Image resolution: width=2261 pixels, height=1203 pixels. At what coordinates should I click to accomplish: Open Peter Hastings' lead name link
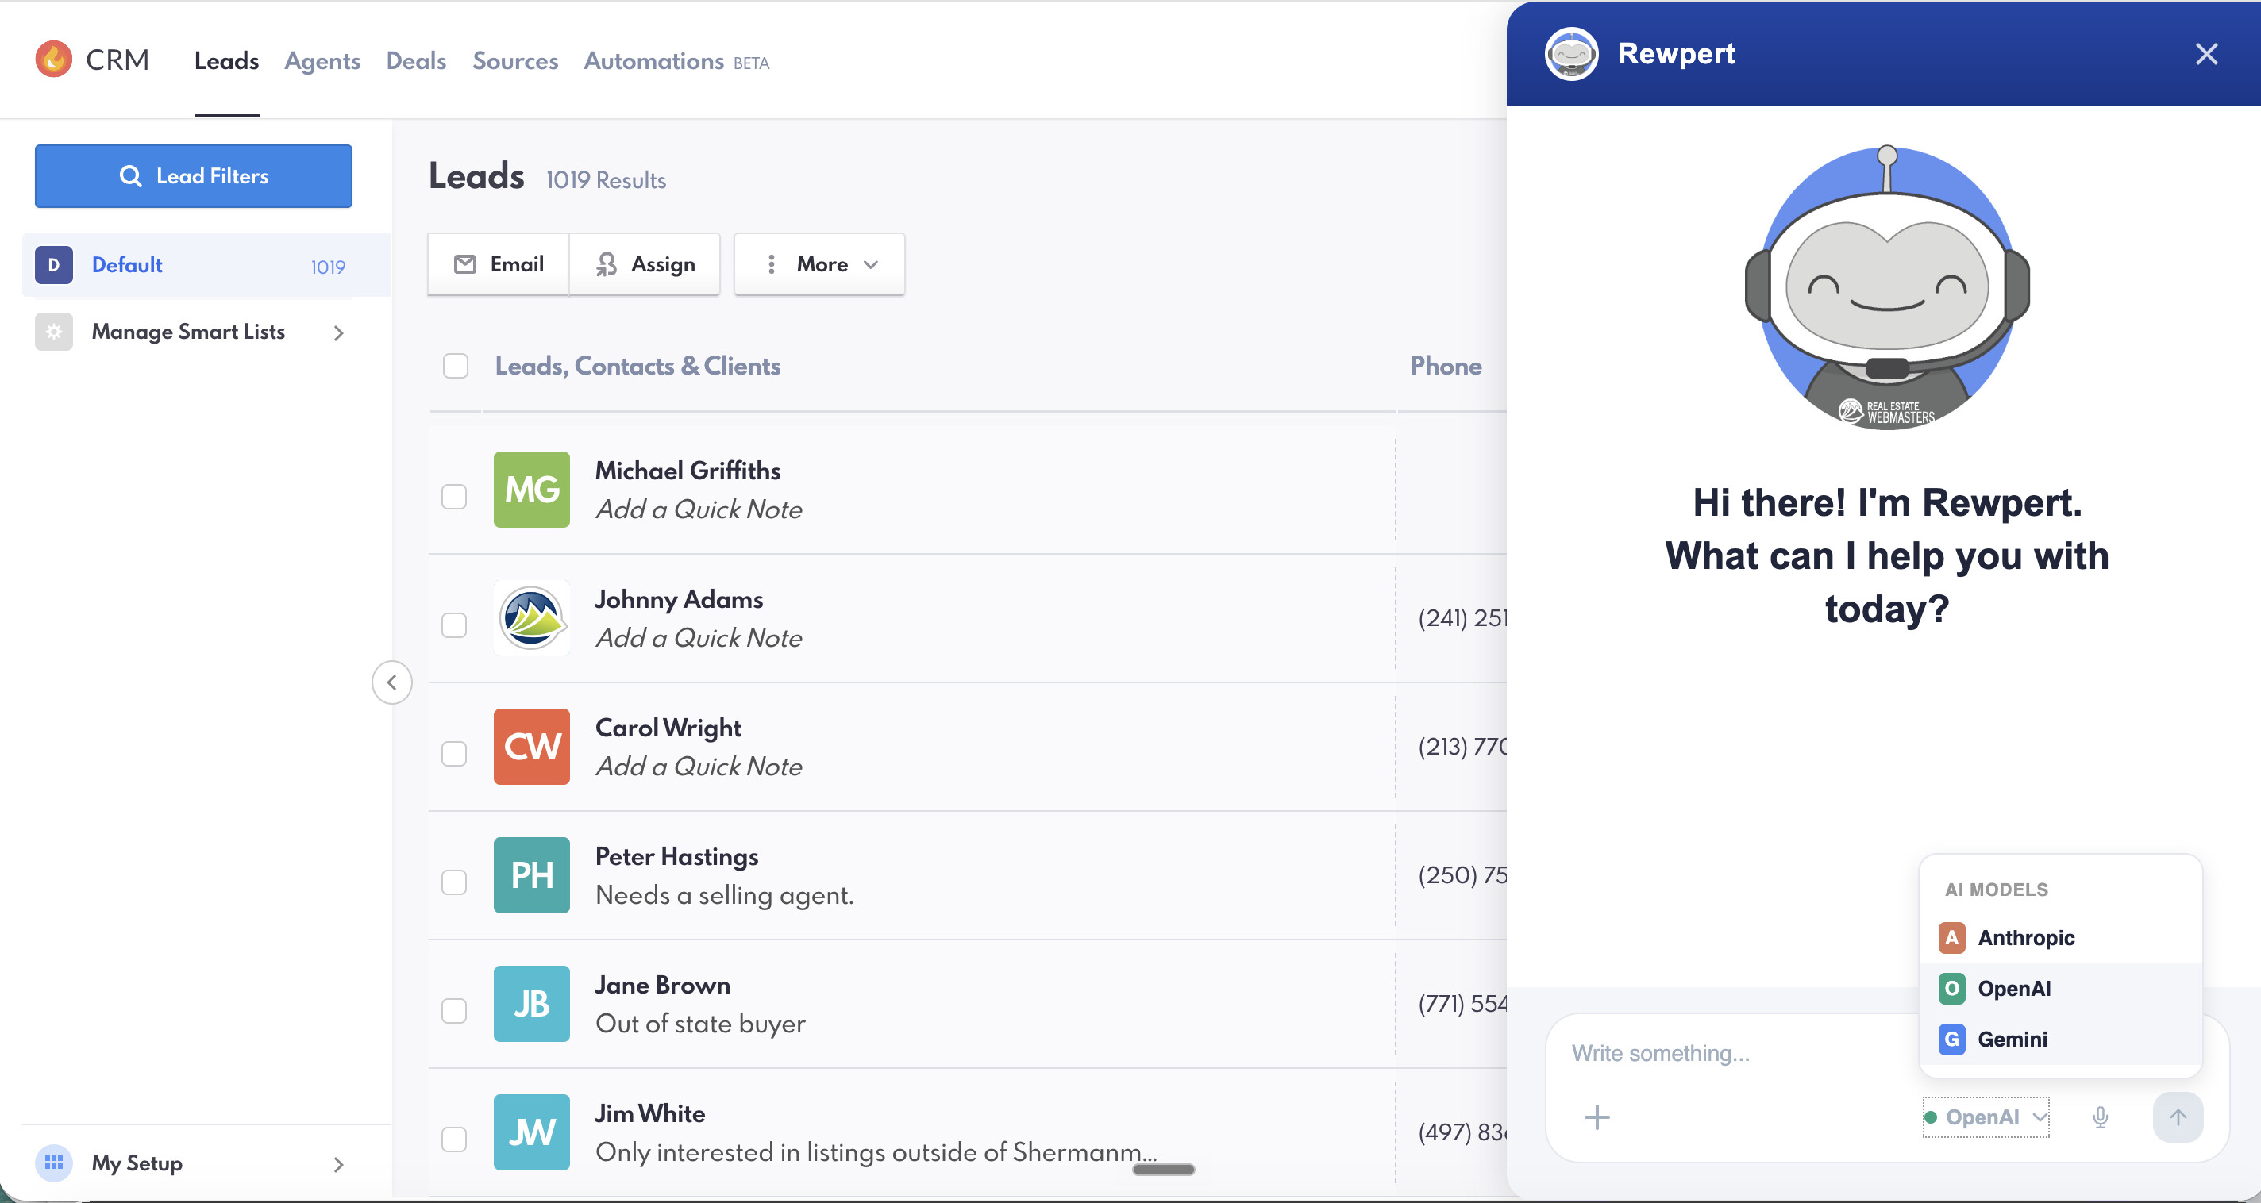tap(676, 855)
